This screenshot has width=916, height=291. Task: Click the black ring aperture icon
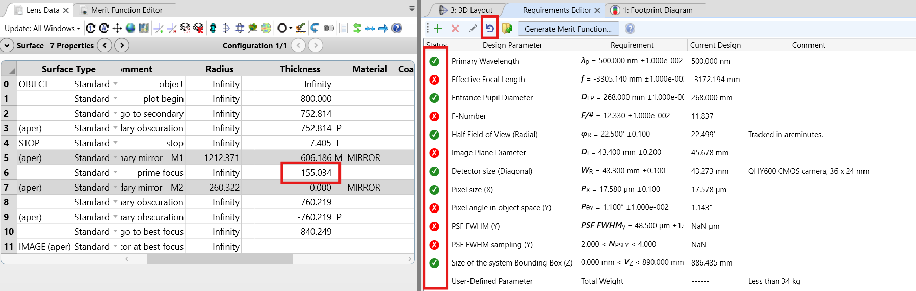(x=282, y=28)
